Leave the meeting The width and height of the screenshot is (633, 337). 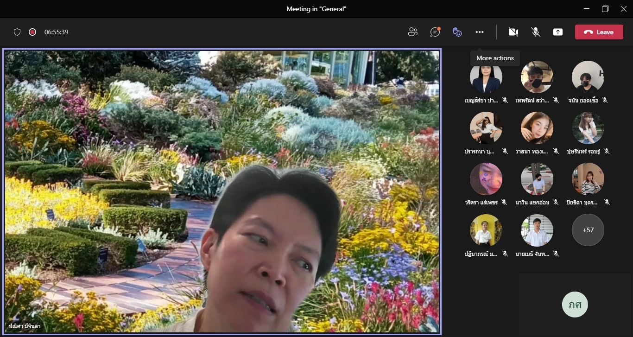[599, 32]
